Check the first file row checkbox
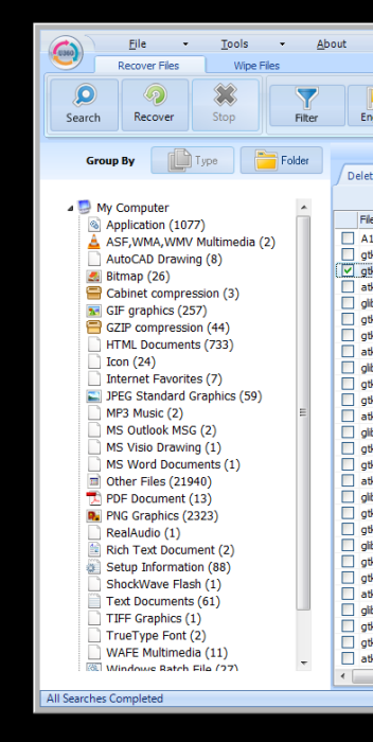Image resolution: width=373 pixels, height=742 pixels. [347, 238]
